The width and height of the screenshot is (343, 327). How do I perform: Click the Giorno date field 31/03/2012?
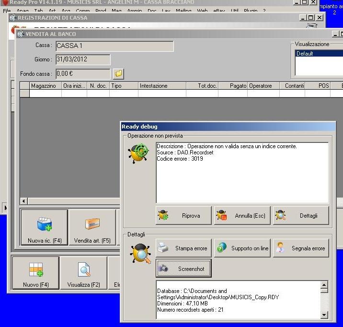83,59
